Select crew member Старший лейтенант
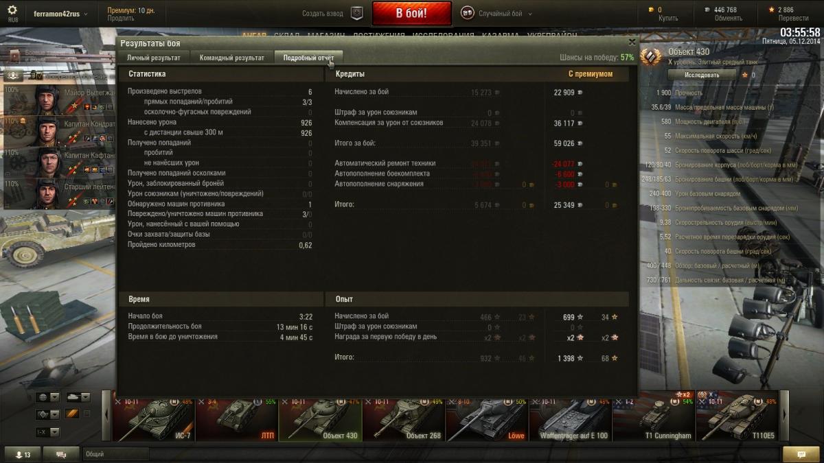 [x=58, y=193]
